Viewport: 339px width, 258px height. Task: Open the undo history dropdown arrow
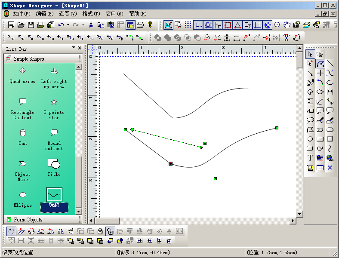pyautogui.click(x=68, y=25)
